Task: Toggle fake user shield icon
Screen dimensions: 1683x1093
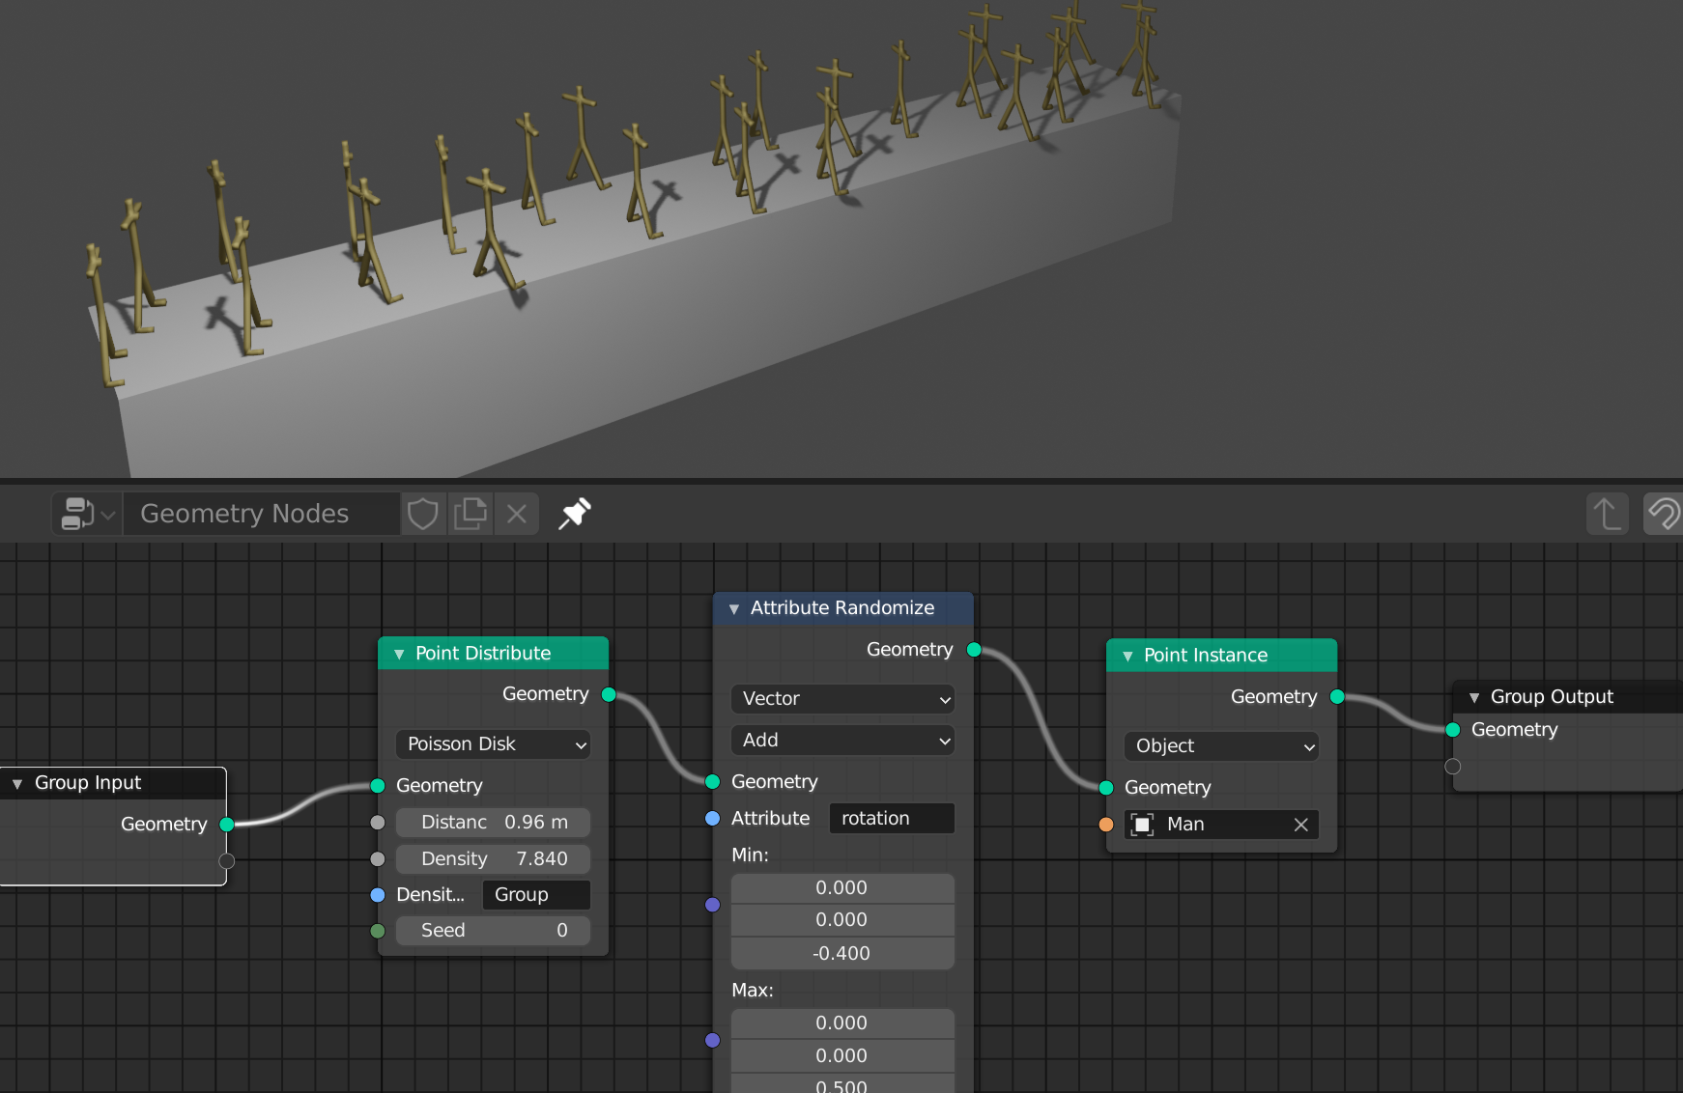Action: pos(422,514)
